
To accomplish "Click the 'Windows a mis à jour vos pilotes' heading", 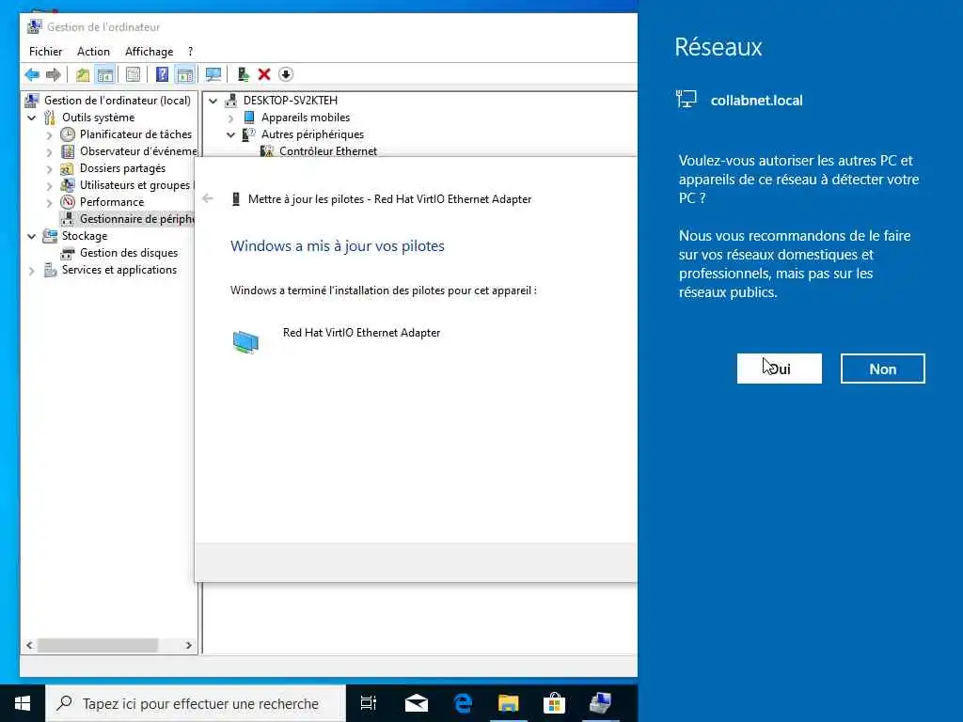I will click(338, 246).
